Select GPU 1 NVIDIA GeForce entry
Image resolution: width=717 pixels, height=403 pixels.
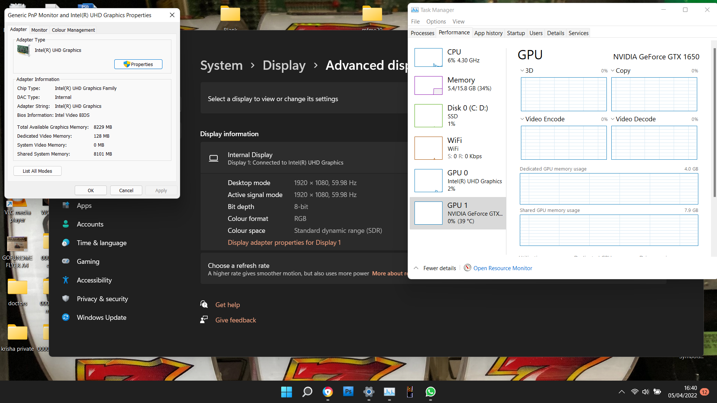[458, 213]
